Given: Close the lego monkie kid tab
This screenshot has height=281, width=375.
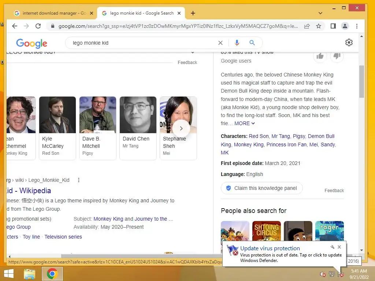Looking at the screenshot, I should (x=179, y=13).
